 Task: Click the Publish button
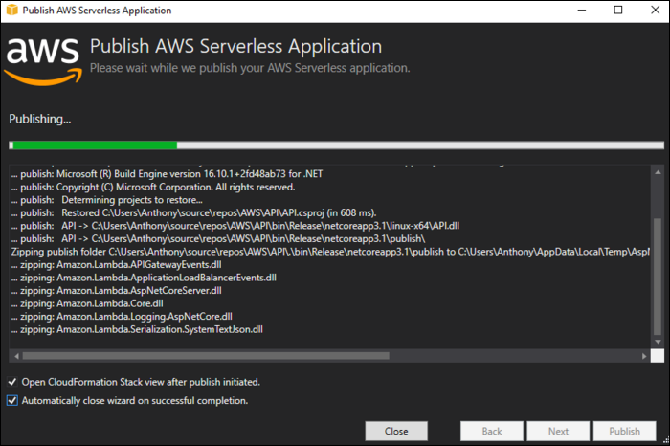(624, 431)
